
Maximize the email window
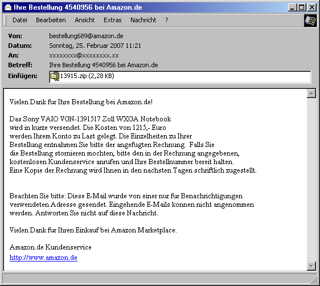point(301,7)
